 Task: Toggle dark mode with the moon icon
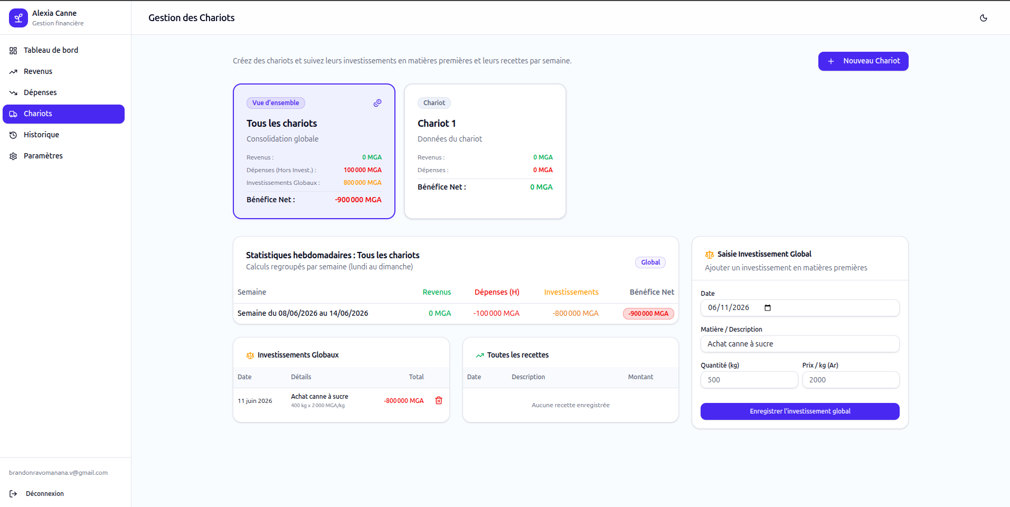[x=984, y=18]
